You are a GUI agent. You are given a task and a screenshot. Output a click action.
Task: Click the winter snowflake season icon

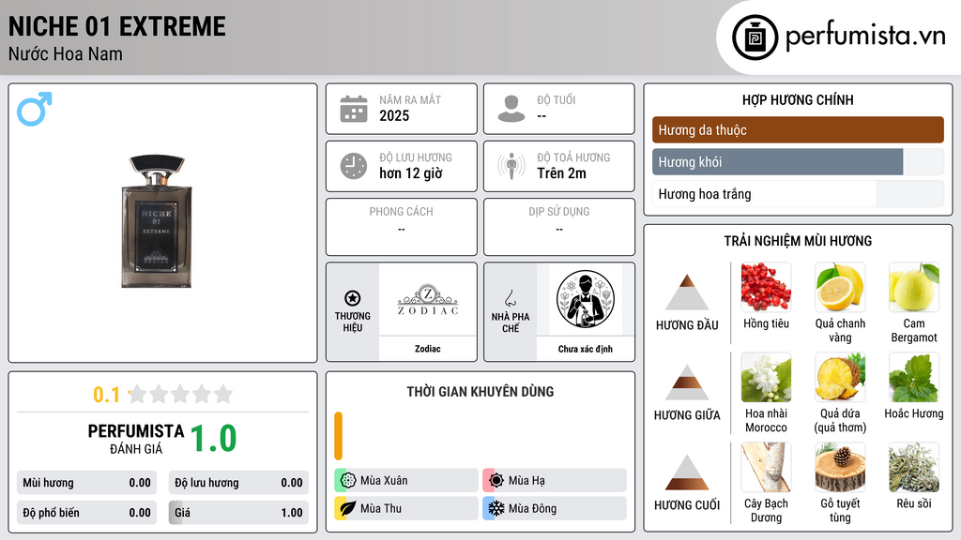pos(496,508)
